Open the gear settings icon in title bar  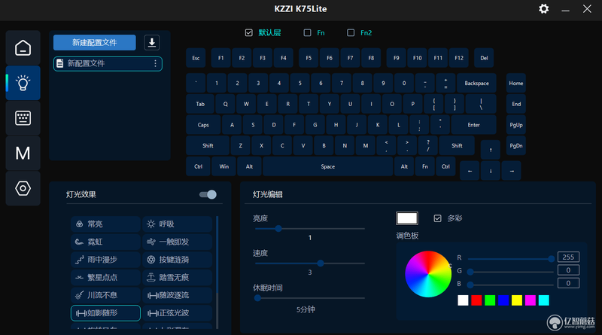pyautogui.click(x=543, y=9)
